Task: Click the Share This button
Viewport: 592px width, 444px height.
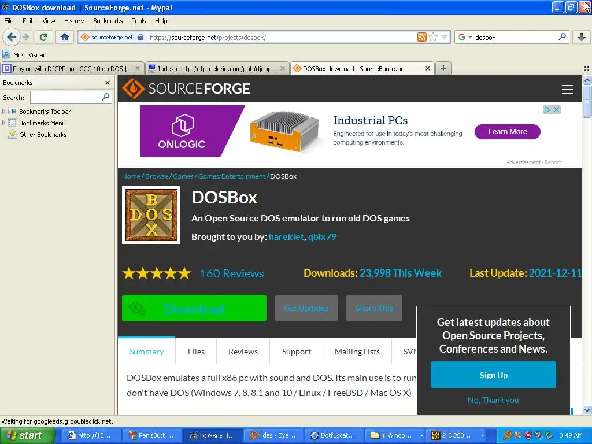Action: pyautogui.click(x=374, y=309)
